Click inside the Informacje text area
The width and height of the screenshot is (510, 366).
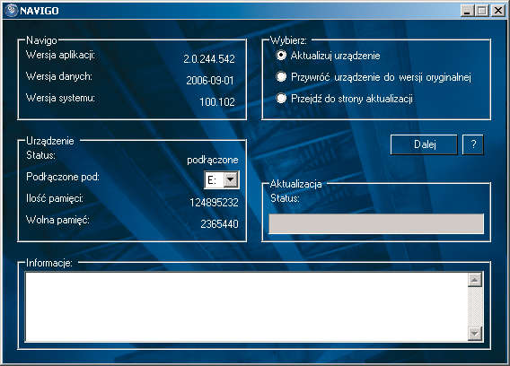coord(246,307)
